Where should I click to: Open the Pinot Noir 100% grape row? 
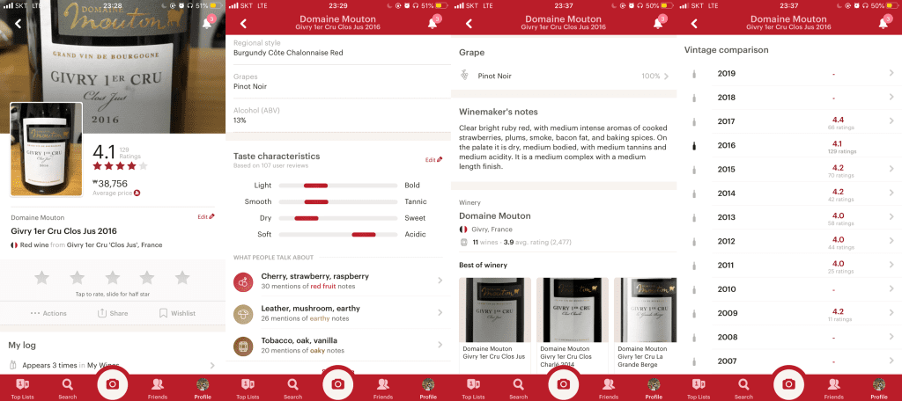pos(564,76)
